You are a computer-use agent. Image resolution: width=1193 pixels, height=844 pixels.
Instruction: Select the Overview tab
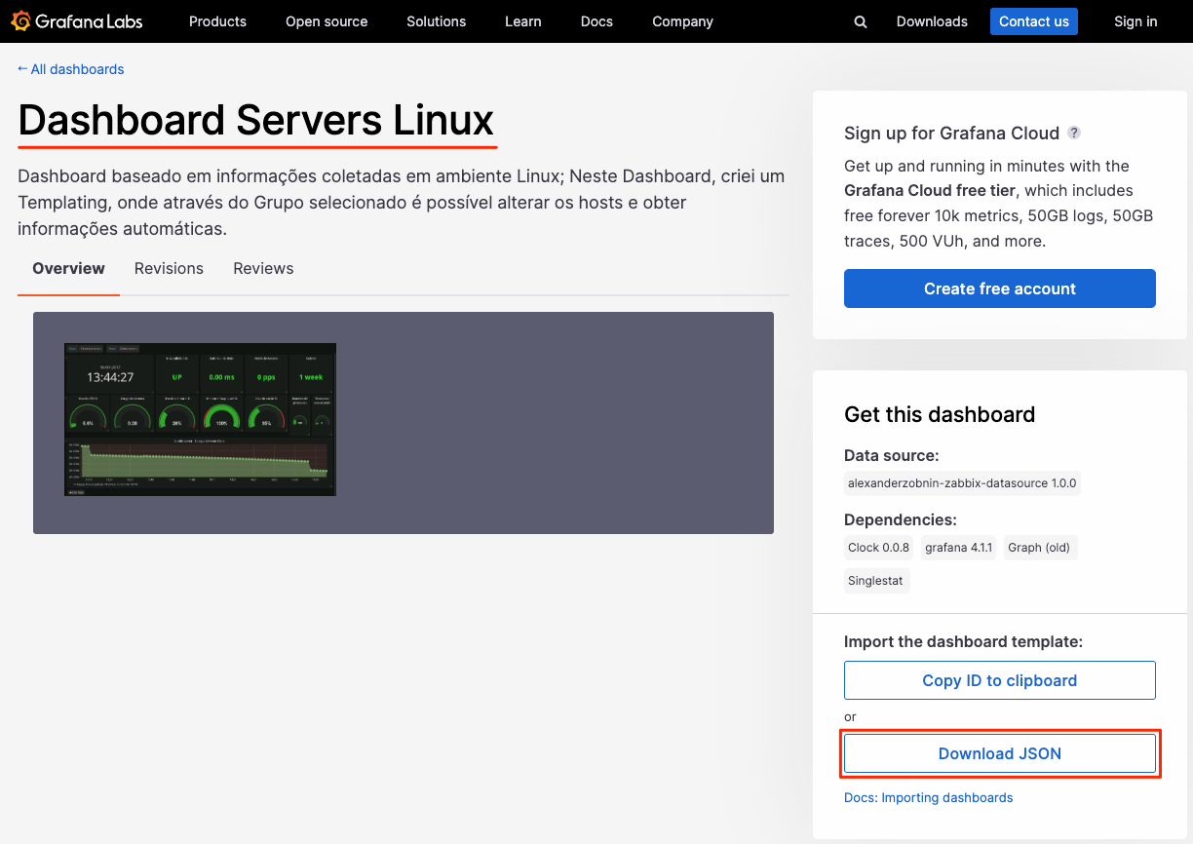tap(68, 268)
